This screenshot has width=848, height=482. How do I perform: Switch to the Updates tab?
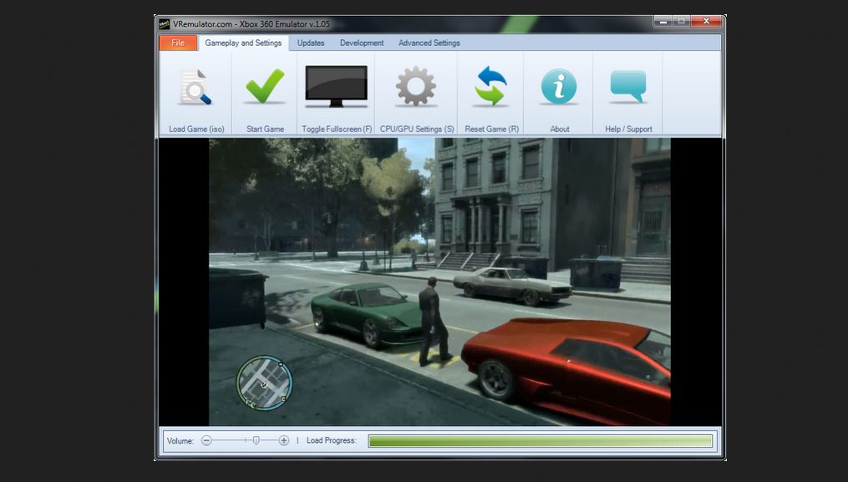coord(311,43)
